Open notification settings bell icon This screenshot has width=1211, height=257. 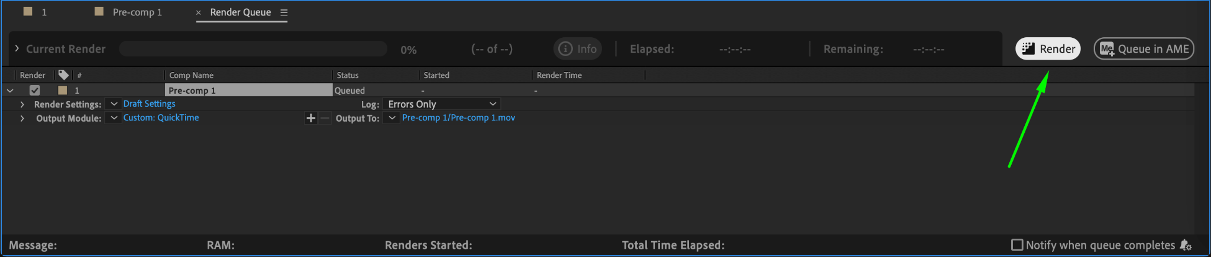(1186, 245)
